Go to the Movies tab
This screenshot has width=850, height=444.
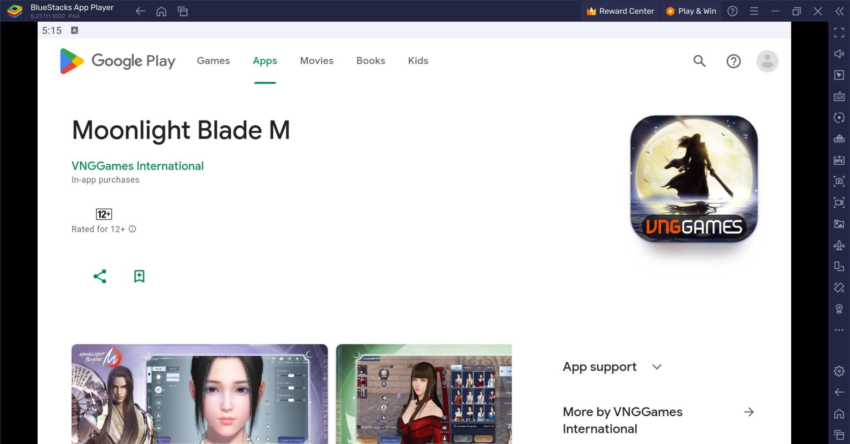(317, 61)
